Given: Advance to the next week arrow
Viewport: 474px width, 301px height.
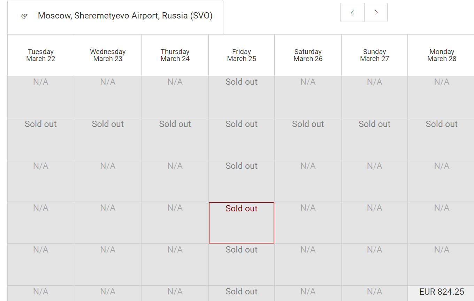Looking at the screenshot, I should pyautogui.click(x=376, y=13).
